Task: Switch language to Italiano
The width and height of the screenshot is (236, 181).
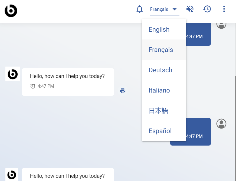Action: pos(159,90)
